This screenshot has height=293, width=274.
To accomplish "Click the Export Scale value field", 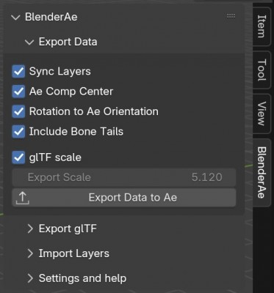I will tap(124, 177).
